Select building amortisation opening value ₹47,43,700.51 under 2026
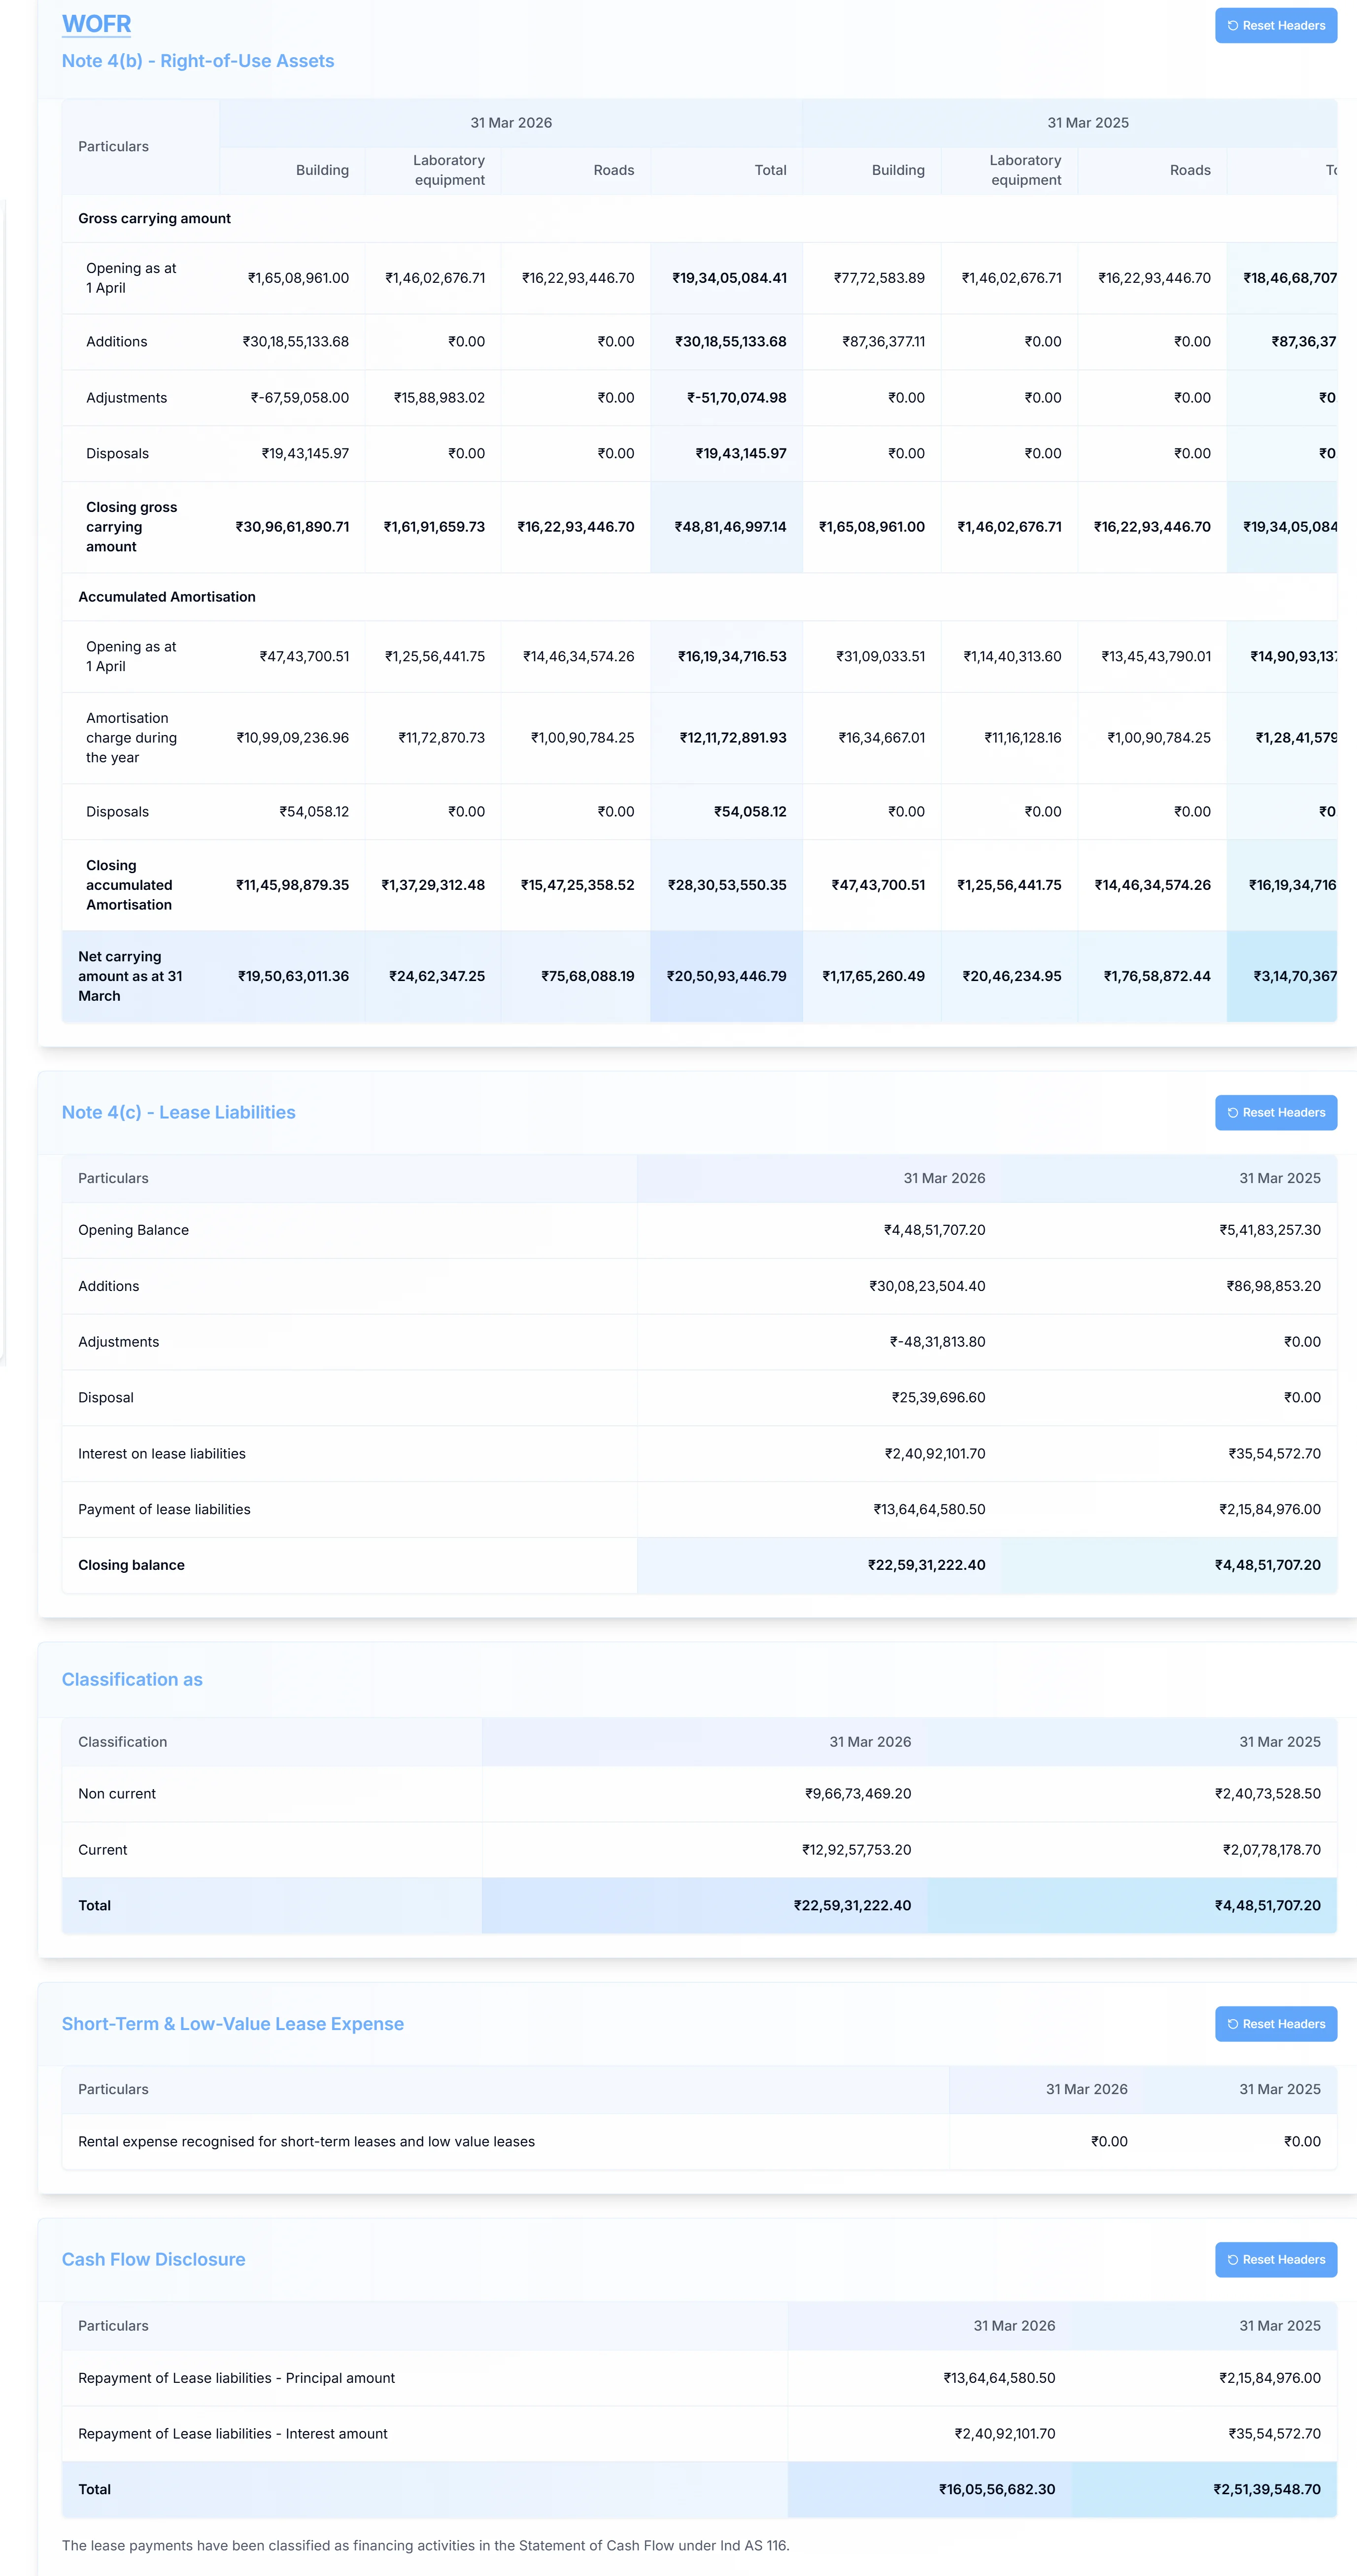 click(304, 657)
